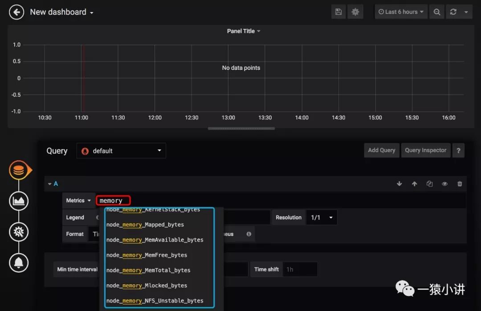
Task: Click the Legend label
Action: pos(75,217)
